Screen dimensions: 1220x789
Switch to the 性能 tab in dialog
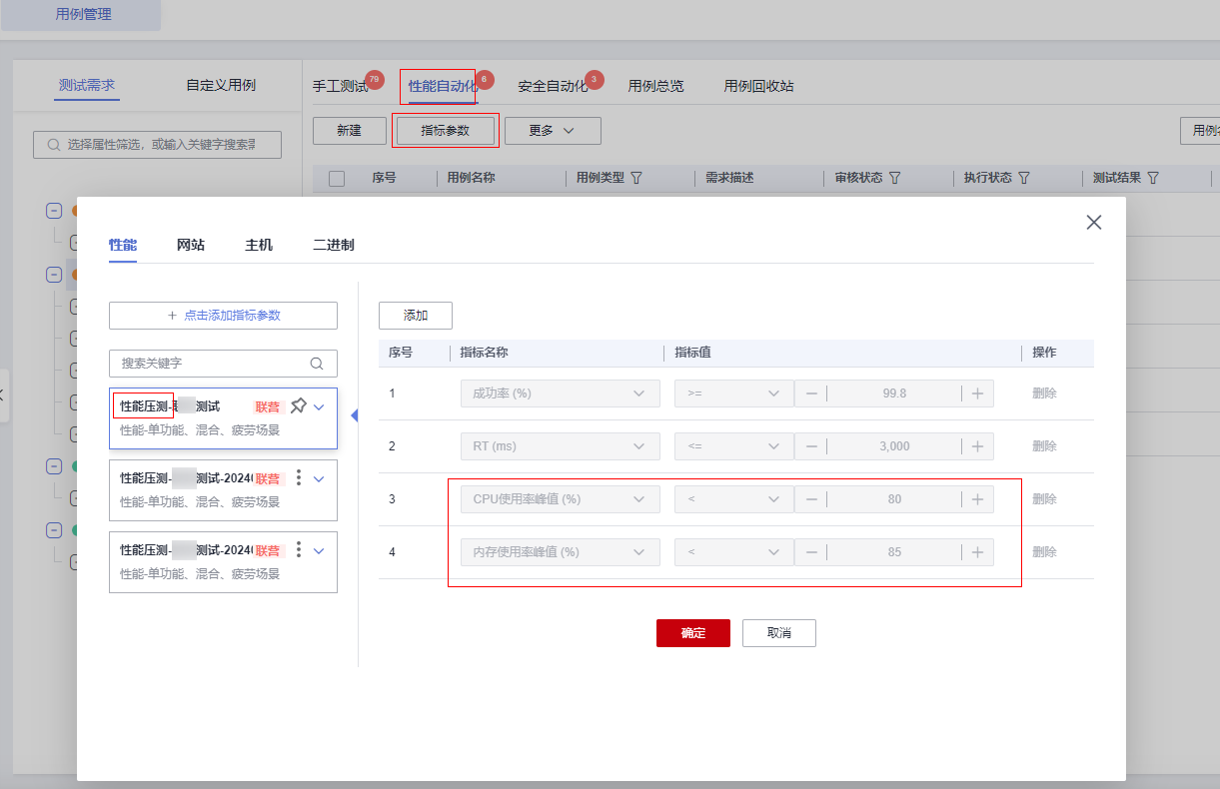pyautogui.click(x=123, y=245)
